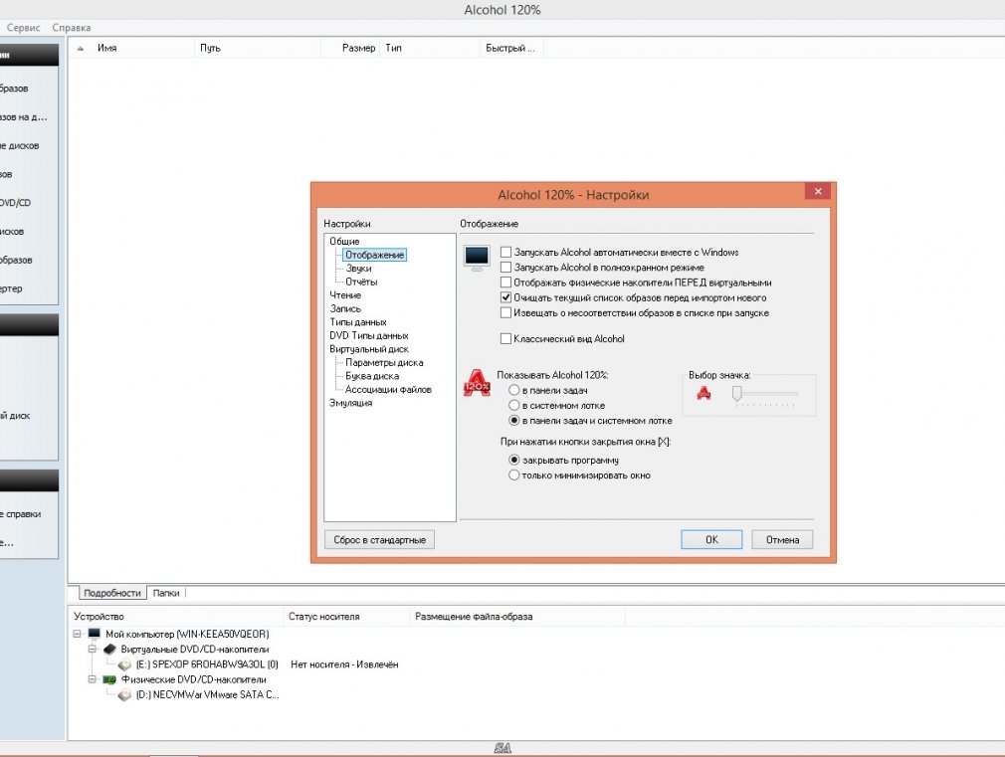1005x757 pixels.
Task: Enable Запускать Alcohol в полноэкранном режиме
Action: 505,268
